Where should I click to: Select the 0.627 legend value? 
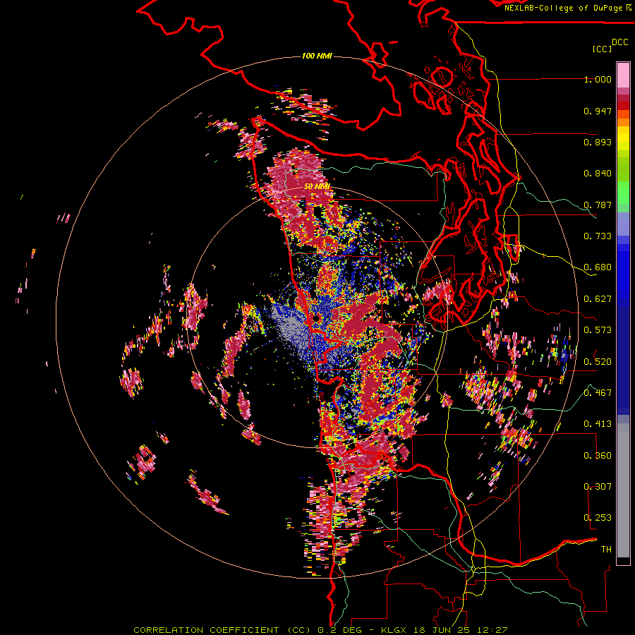click(x=598, y=299)
